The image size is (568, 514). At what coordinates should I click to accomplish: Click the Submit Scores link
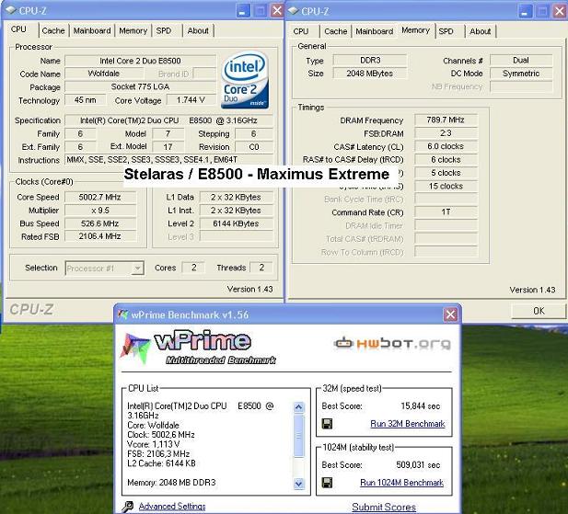coord(384,508)
